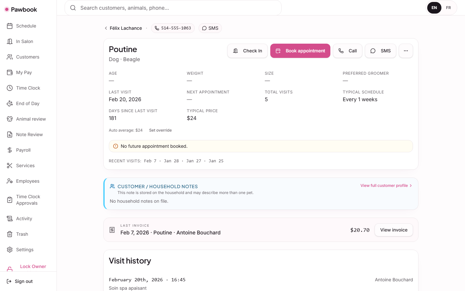Click Book appointment button
Image resolution: width=465 pixels, height=291 pixels.
point(300,51)
